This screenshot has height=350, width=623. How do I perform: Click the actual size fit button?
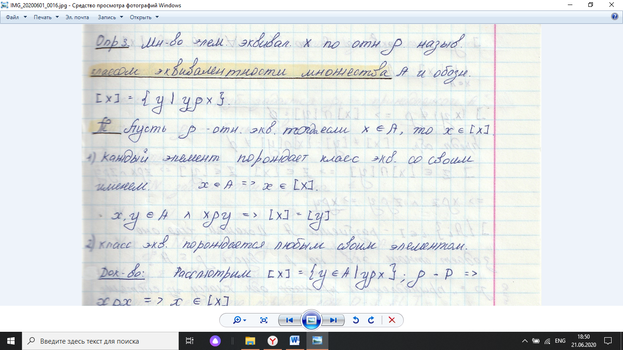(x=264, y=320)
